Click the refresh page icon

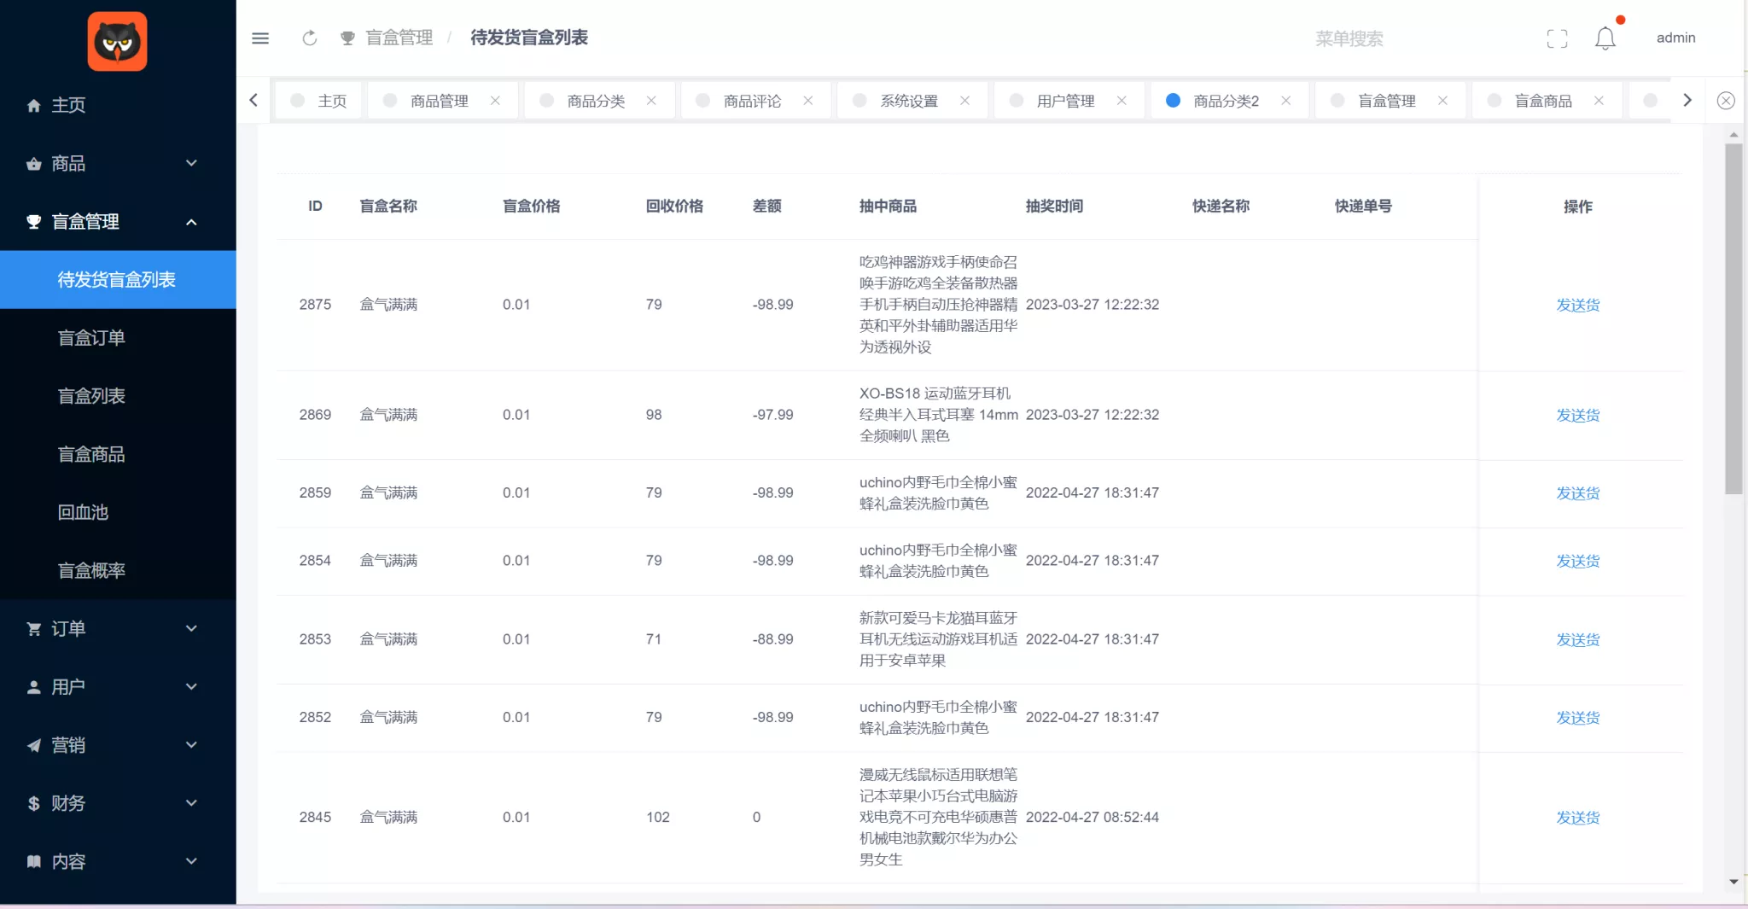(310, 38)
